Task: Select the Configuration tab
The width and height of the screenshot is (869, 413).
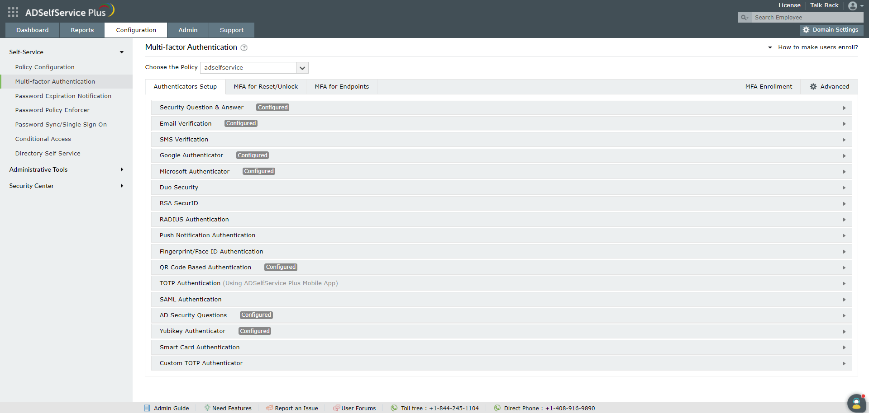Action: tap(136, 30)
